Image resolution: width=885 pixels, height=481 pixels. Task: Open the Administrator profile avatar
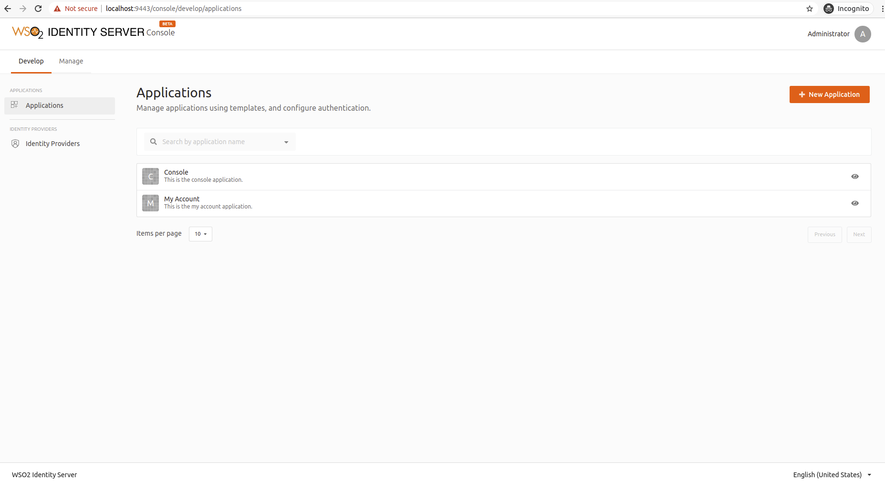863,34
